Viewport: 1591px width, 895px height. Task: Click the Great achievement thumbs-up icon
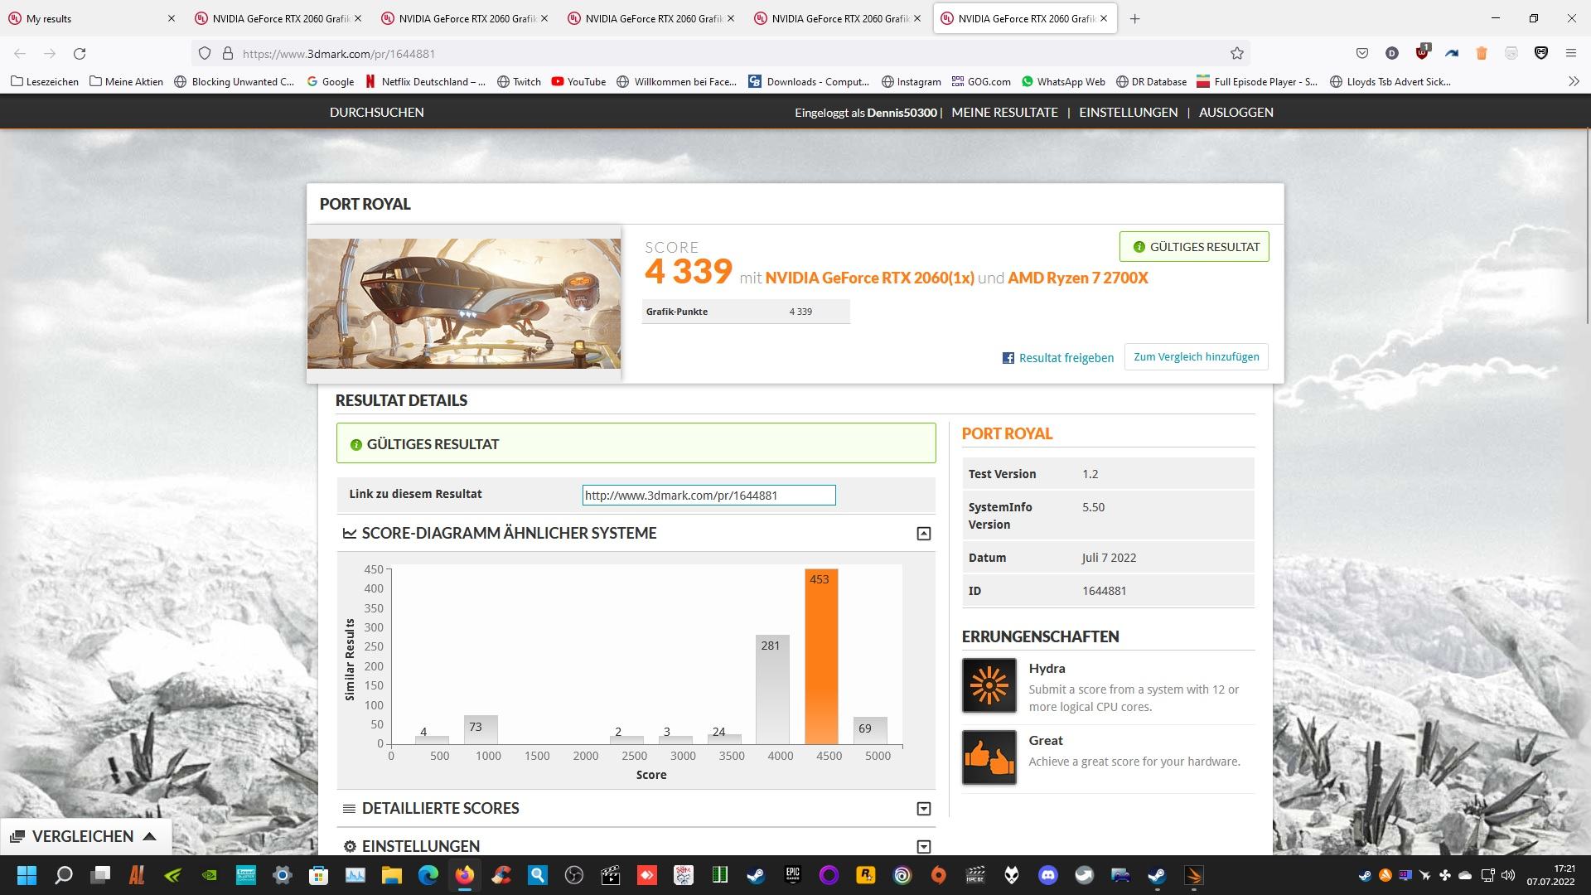989,757
